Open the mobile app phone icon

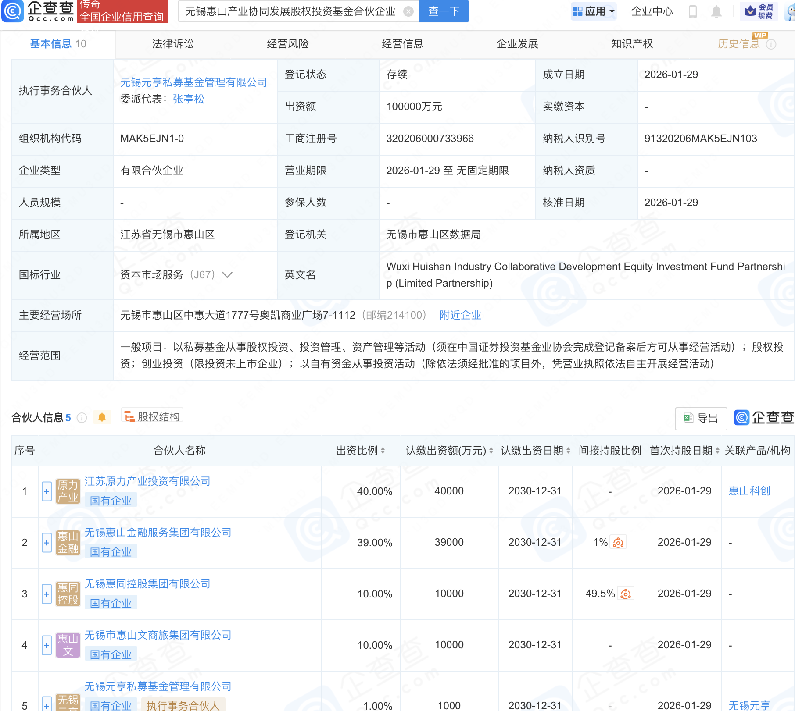pyautogui.click(x=693, y=11)
